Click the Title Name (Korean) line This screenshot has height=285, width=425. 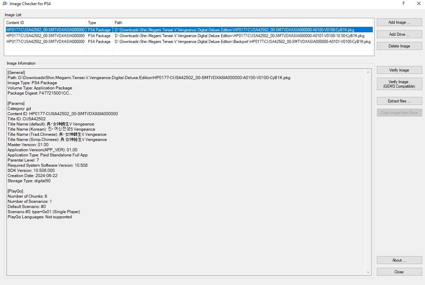click(51, 129)
